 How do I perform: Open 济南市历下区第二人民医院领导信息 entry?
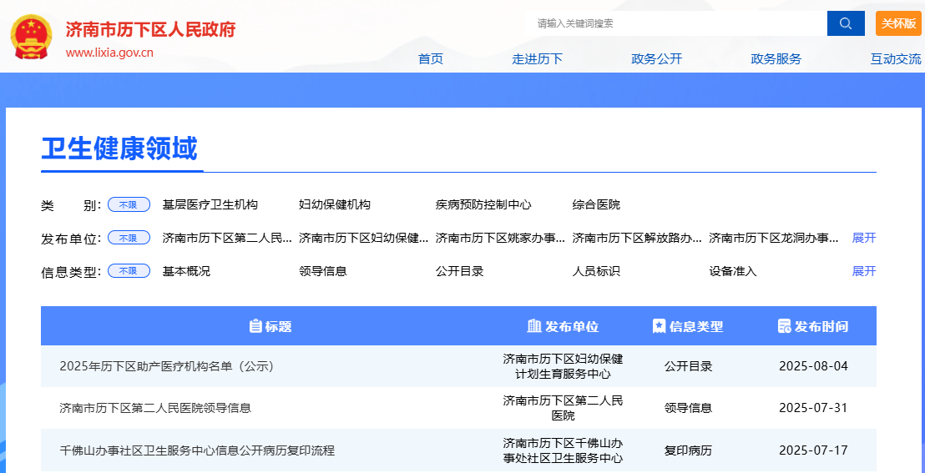click(x=155, y=408)
